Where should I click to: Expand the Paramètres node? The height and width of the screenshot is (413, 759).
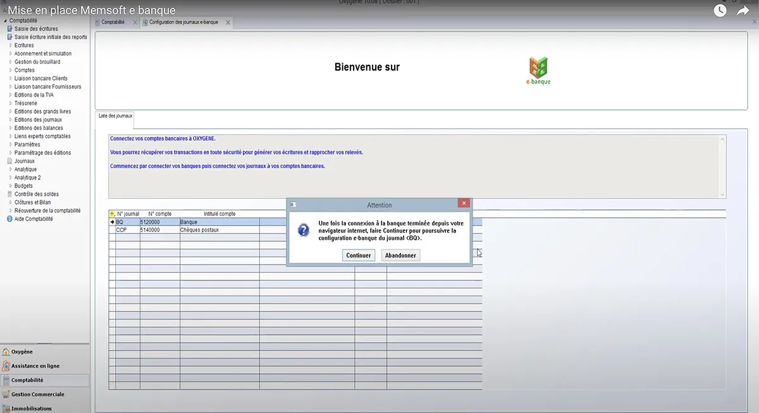coord(11,145)
